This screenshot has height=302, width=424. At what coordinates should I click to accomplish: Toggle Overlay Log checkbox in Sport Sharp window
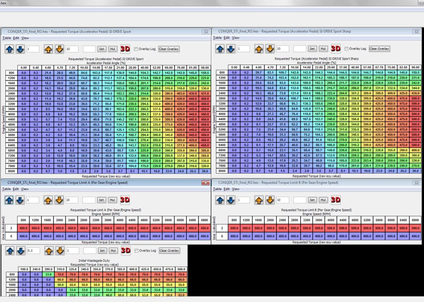346,49
